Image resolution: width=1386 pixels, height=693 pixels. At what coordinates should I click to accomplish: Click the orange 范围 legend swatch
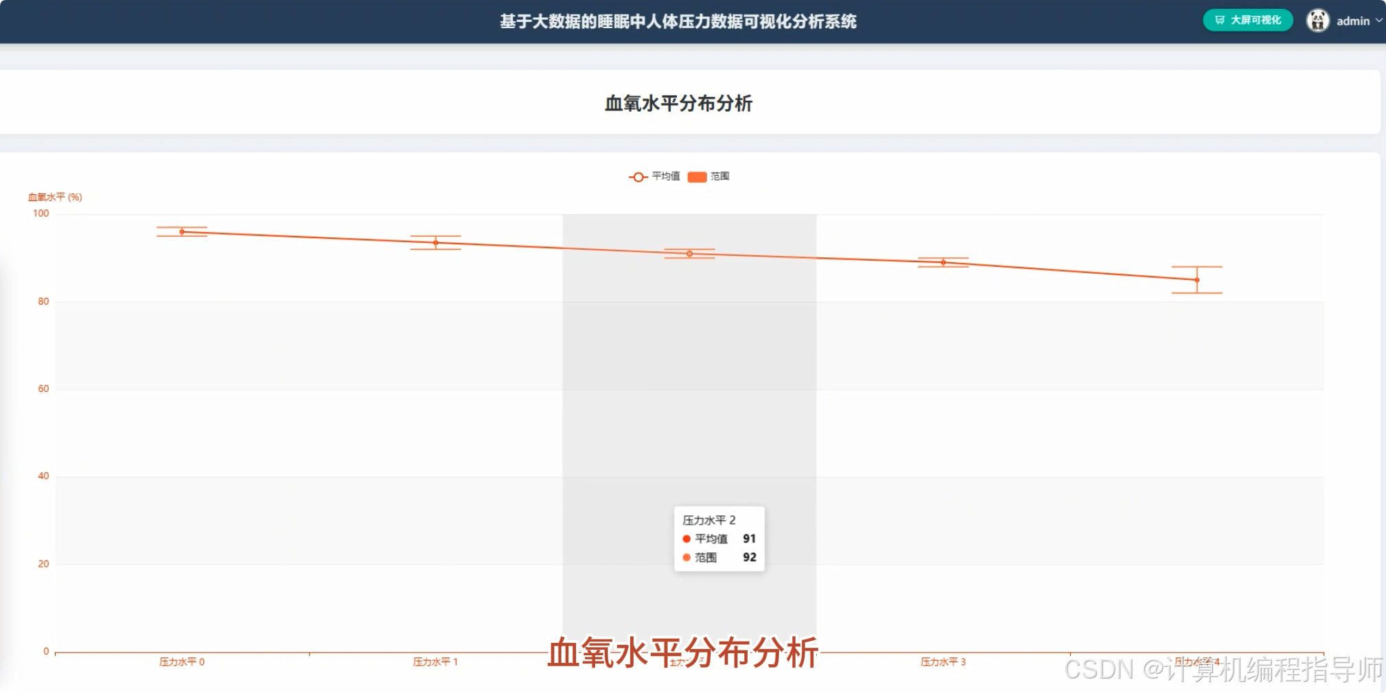point(697,177)
